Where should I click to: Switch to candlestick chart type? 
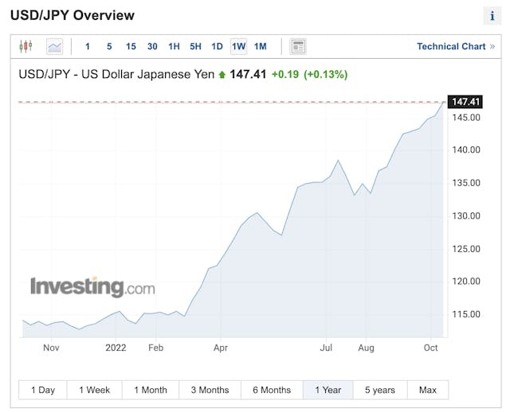pyautogui.click(x=25, y=46)
